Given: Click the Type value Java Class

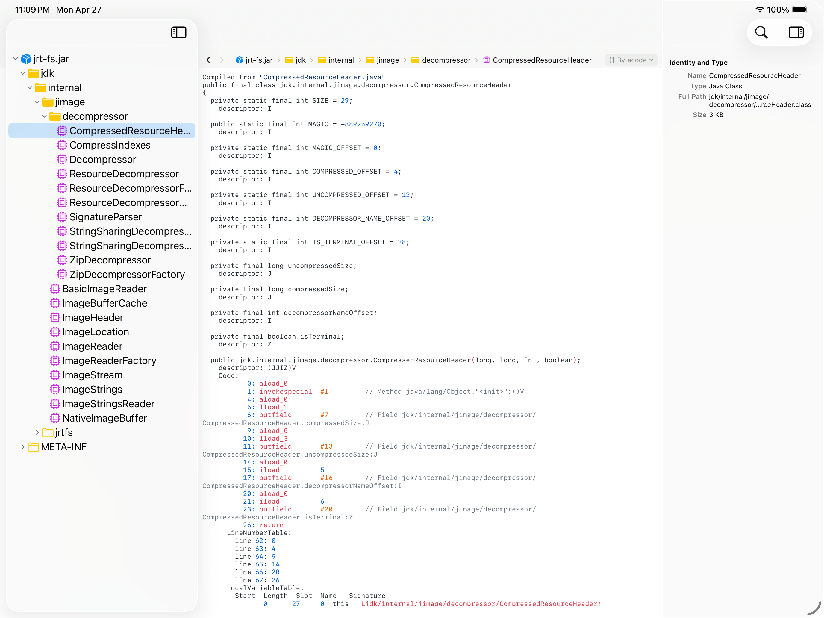Looking at the screenshot, I should pos(725,86).
